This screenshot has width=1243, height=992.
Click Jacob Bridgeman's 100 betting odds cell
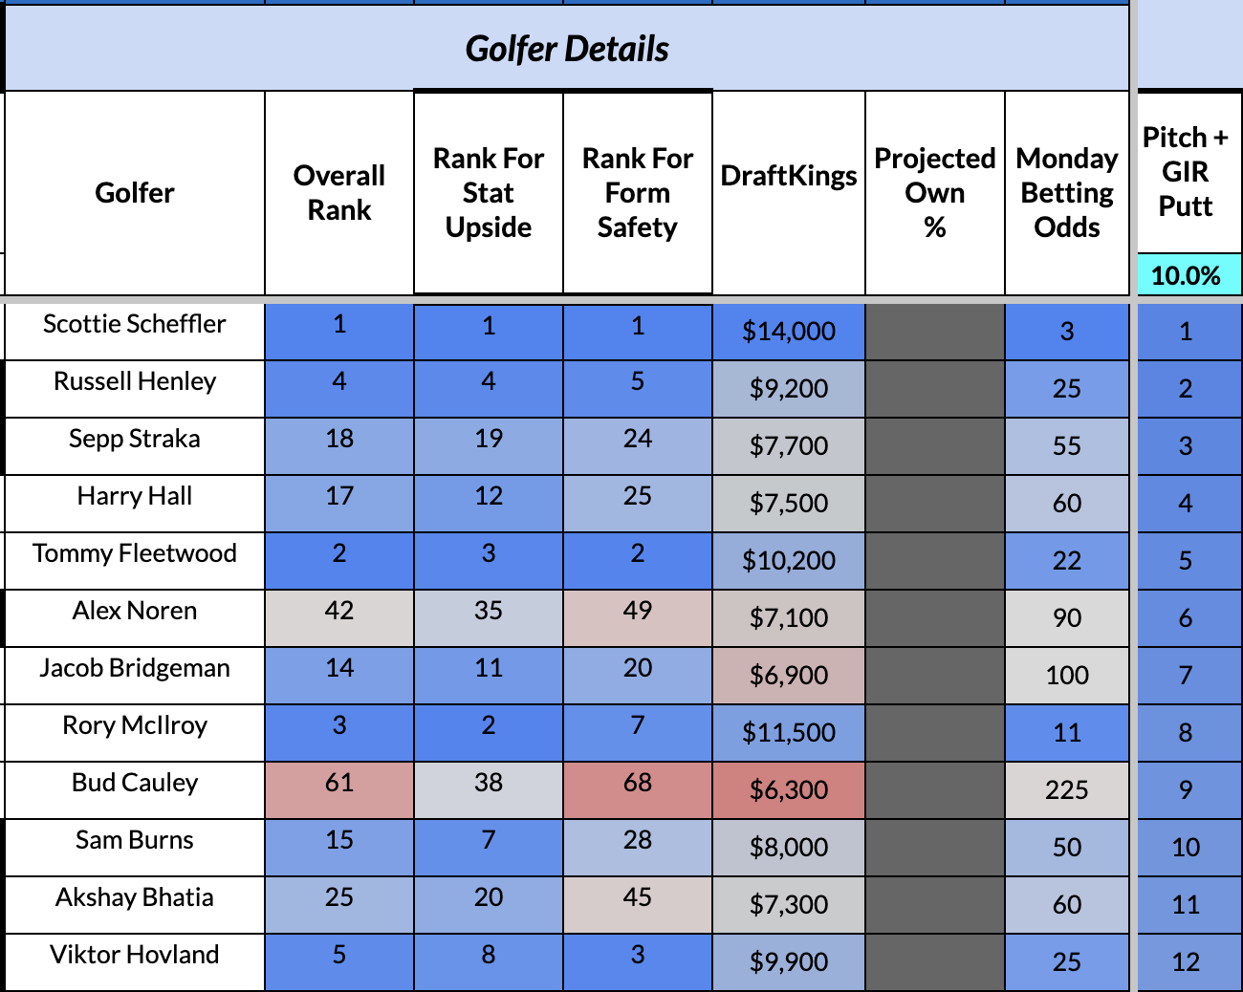click(x=1067, y=676)
